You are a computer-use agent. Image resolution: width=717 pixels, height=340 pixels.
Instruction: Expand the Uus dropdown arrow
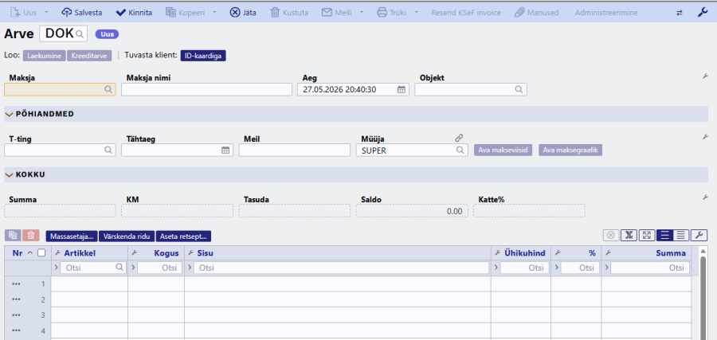point(47,12)
